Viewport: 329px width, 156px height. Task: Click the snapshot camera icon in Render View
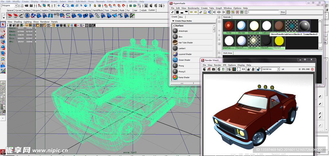coord(214,69)
